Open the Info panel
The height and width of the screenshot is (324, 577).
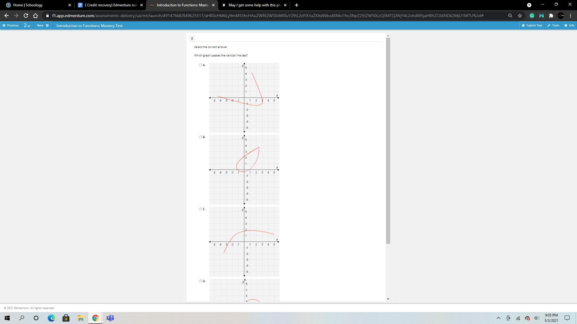click(569, 25)
